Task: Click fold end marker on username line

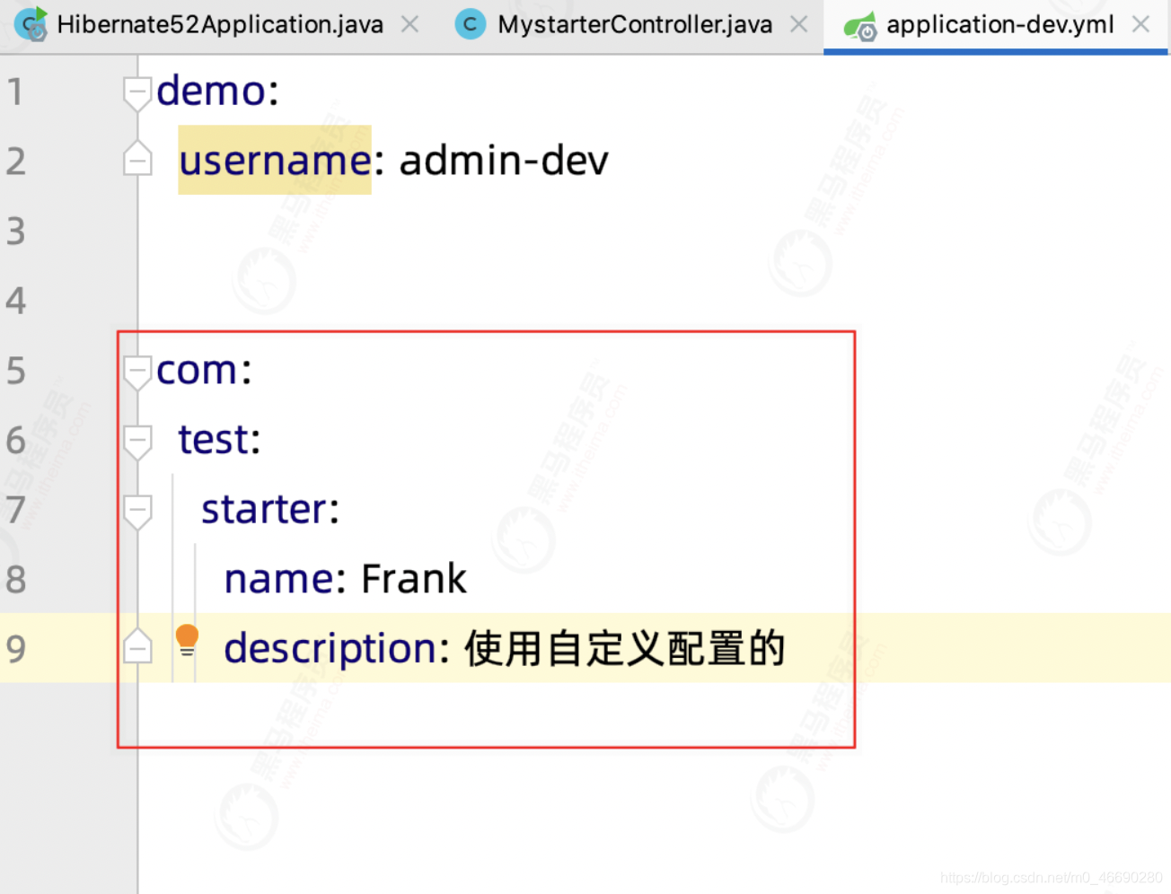Action: (137, 159)
